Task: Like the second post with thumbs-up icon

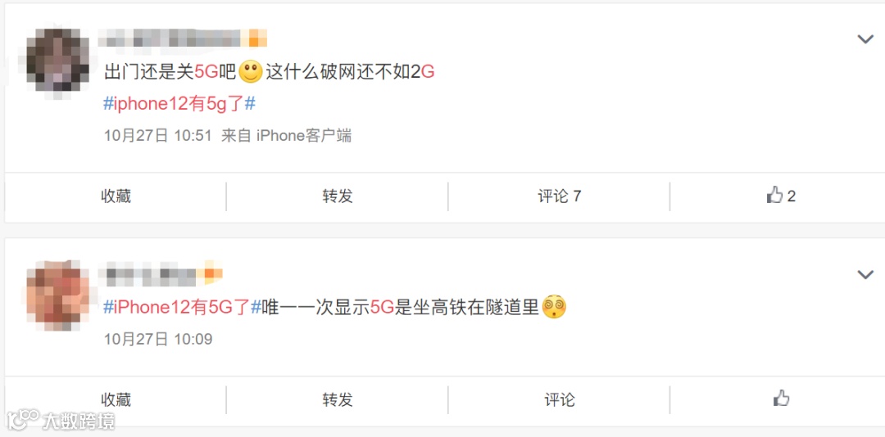Action: (x=781, y=399)
